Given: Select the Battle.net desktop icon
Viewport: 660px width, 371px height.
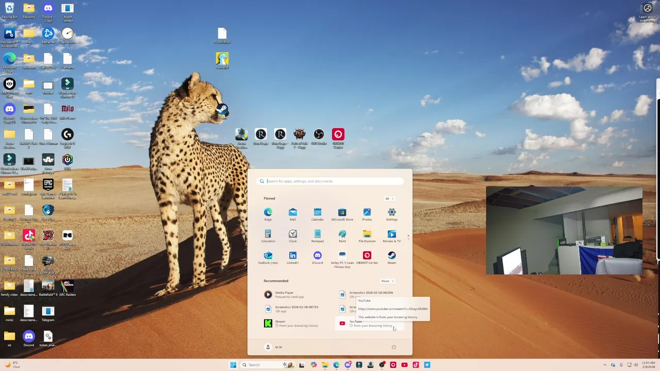Looking at the screenshot, I should tap(48, 36).
